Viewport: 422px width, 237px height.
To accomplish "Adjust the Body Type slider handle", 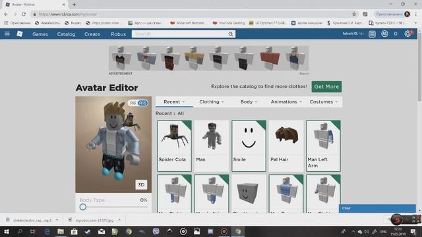I will click(x=83, y=207).
